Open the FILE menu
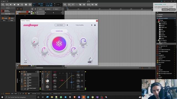177x99 pixels. (x=3, y=5)
